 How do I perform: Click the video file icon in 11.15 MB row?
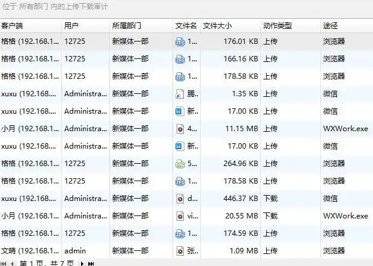pyautogui.click(x=180, y=129)
